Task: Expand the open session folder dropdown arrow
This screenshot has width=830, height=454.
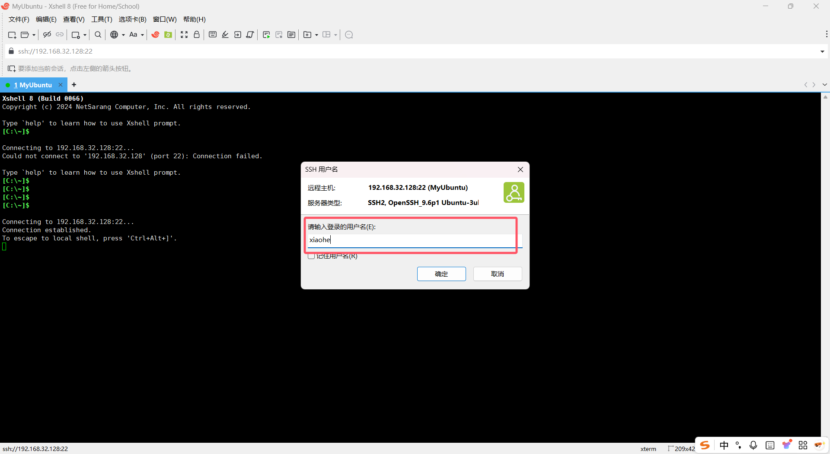Action: tap(34, 35)
